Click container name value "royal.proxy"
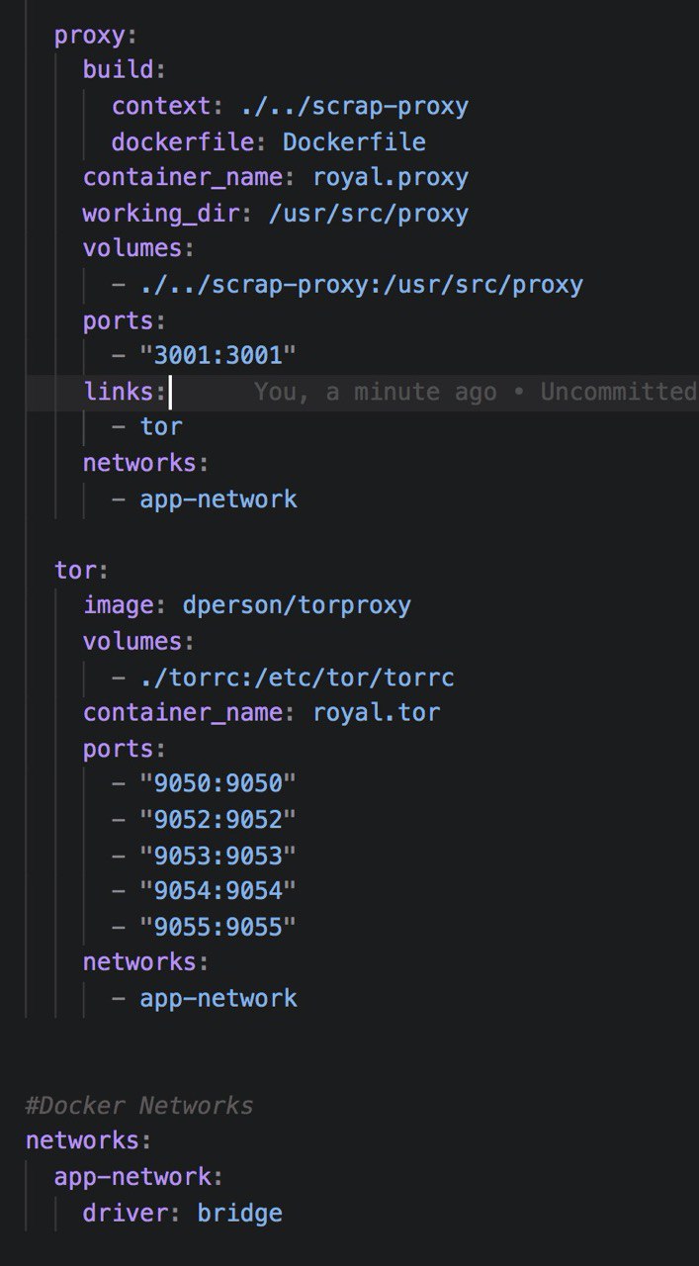Viewport: 699px width, 1266px height. pos(391,178)
